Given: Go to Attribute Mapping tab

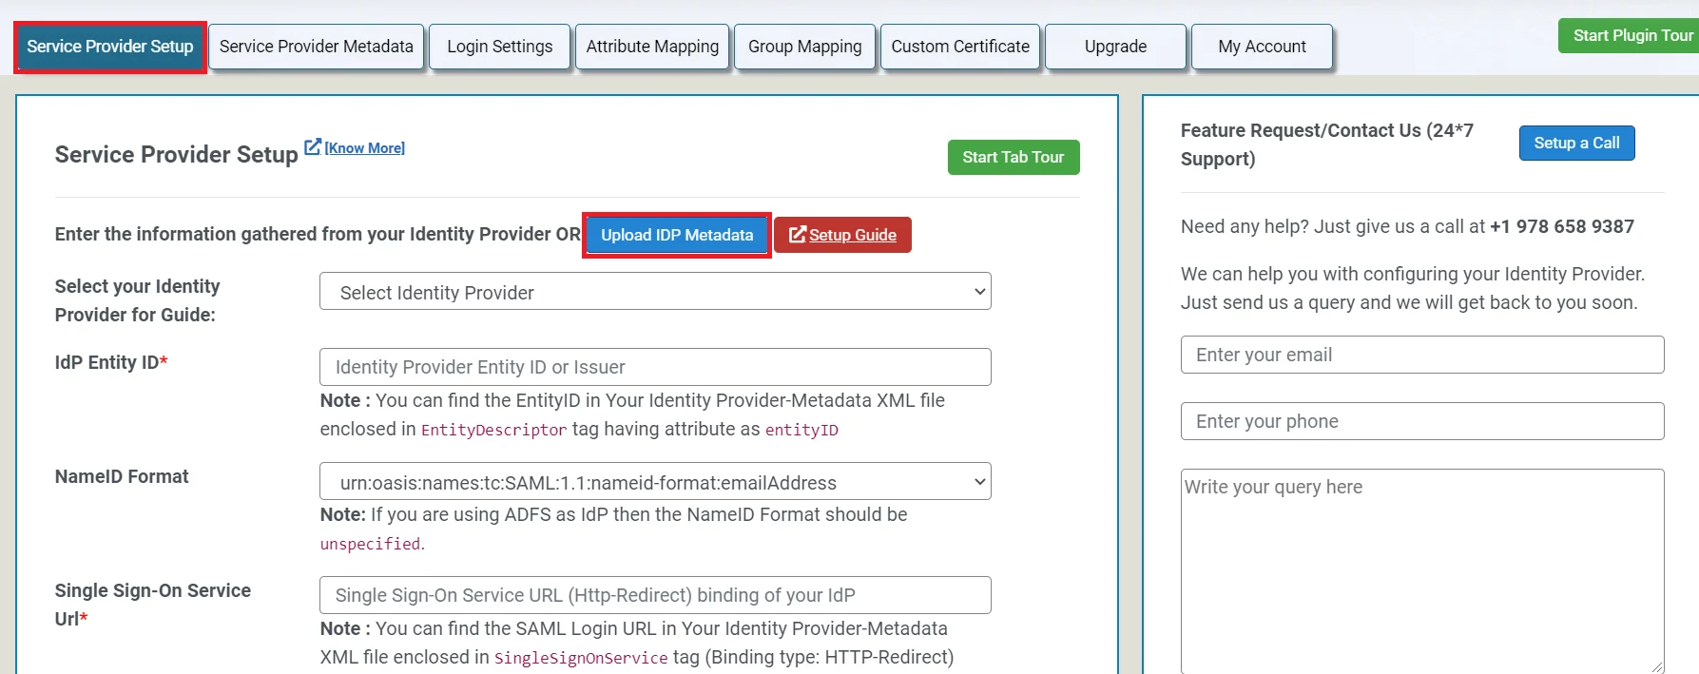Looking at the screenshot, I should click(x=652, y=47).
